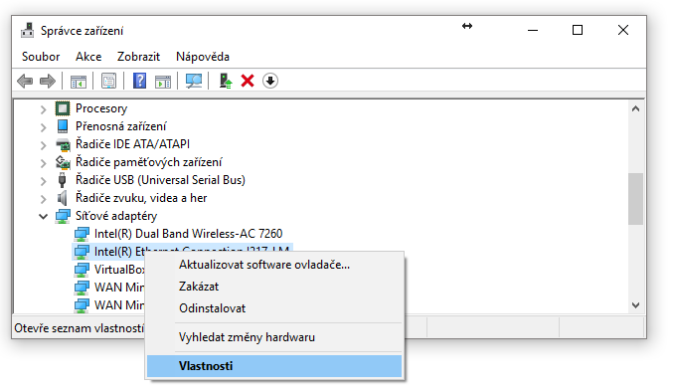673x391 pixels.
Task: Select the Přenosná zařízení label
Action: click(120, 126)
